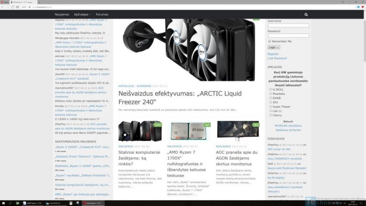Go back using the browser back arrow

pos(3,7)
